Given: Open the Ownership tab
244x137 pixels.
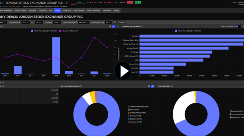Looking at the screenshot, I should pyautogui.click(x=67, y=10).
